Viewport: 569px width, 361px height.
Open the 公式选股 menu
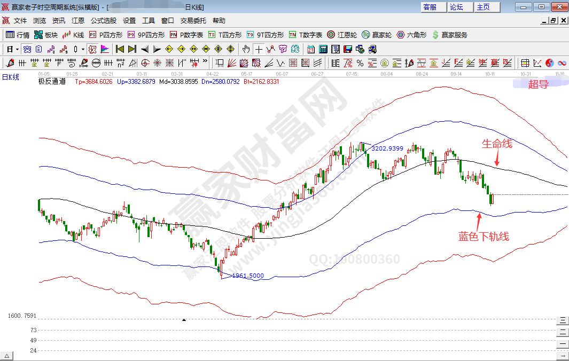(103, 21)
